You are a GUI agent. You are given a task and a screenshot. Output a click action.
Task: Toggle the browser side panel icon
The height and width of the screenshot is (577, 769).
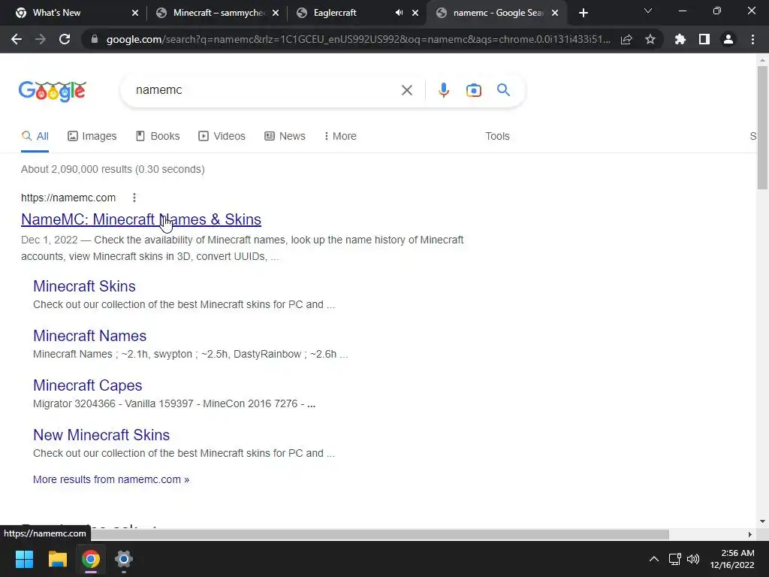pyautogui.click(x=704, y=39)
